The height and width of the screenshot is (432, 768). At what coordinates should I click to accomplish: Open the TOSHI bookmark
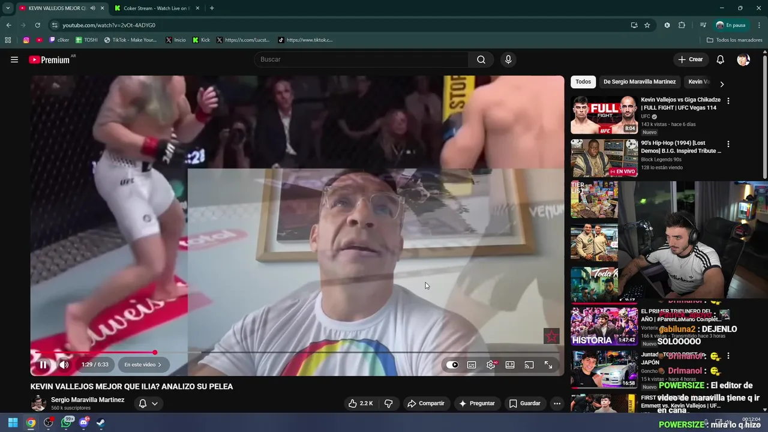click(86, 40)
